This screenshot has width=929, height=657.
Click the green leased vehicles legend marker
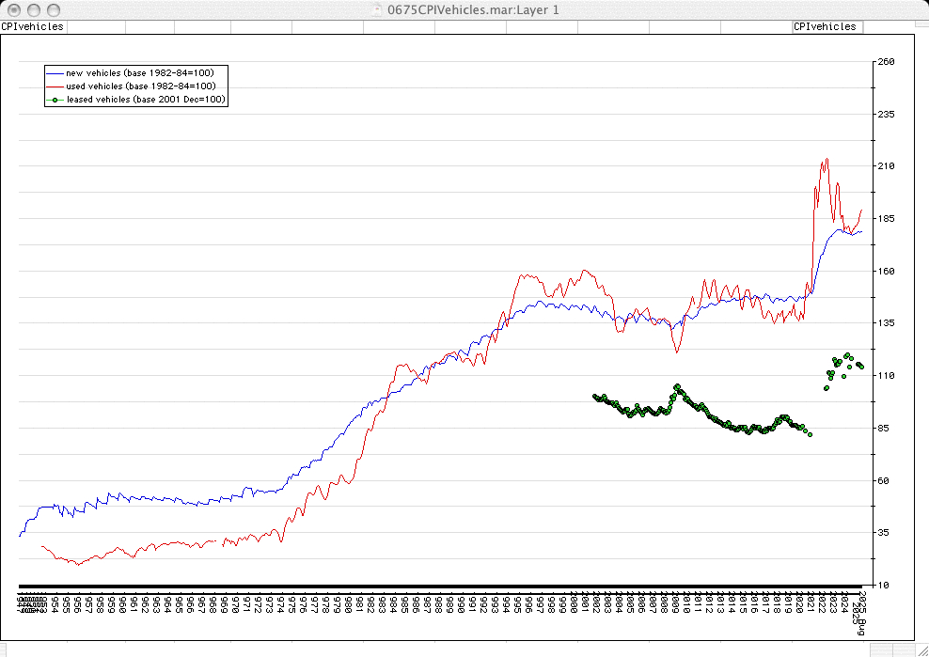coord(55,99)
